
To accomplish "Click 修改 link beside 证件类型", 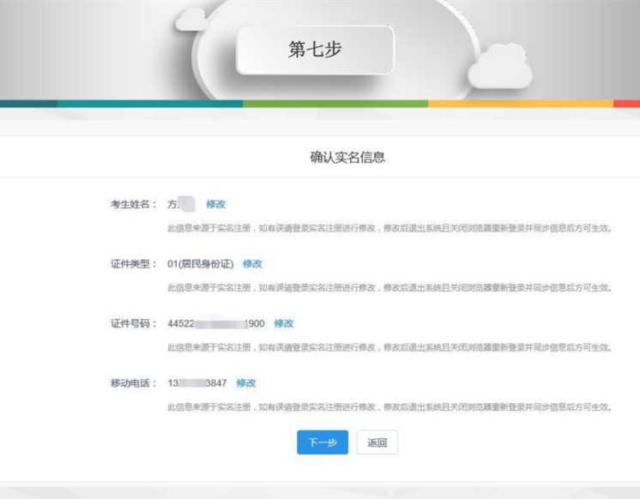I will [252, 264].
